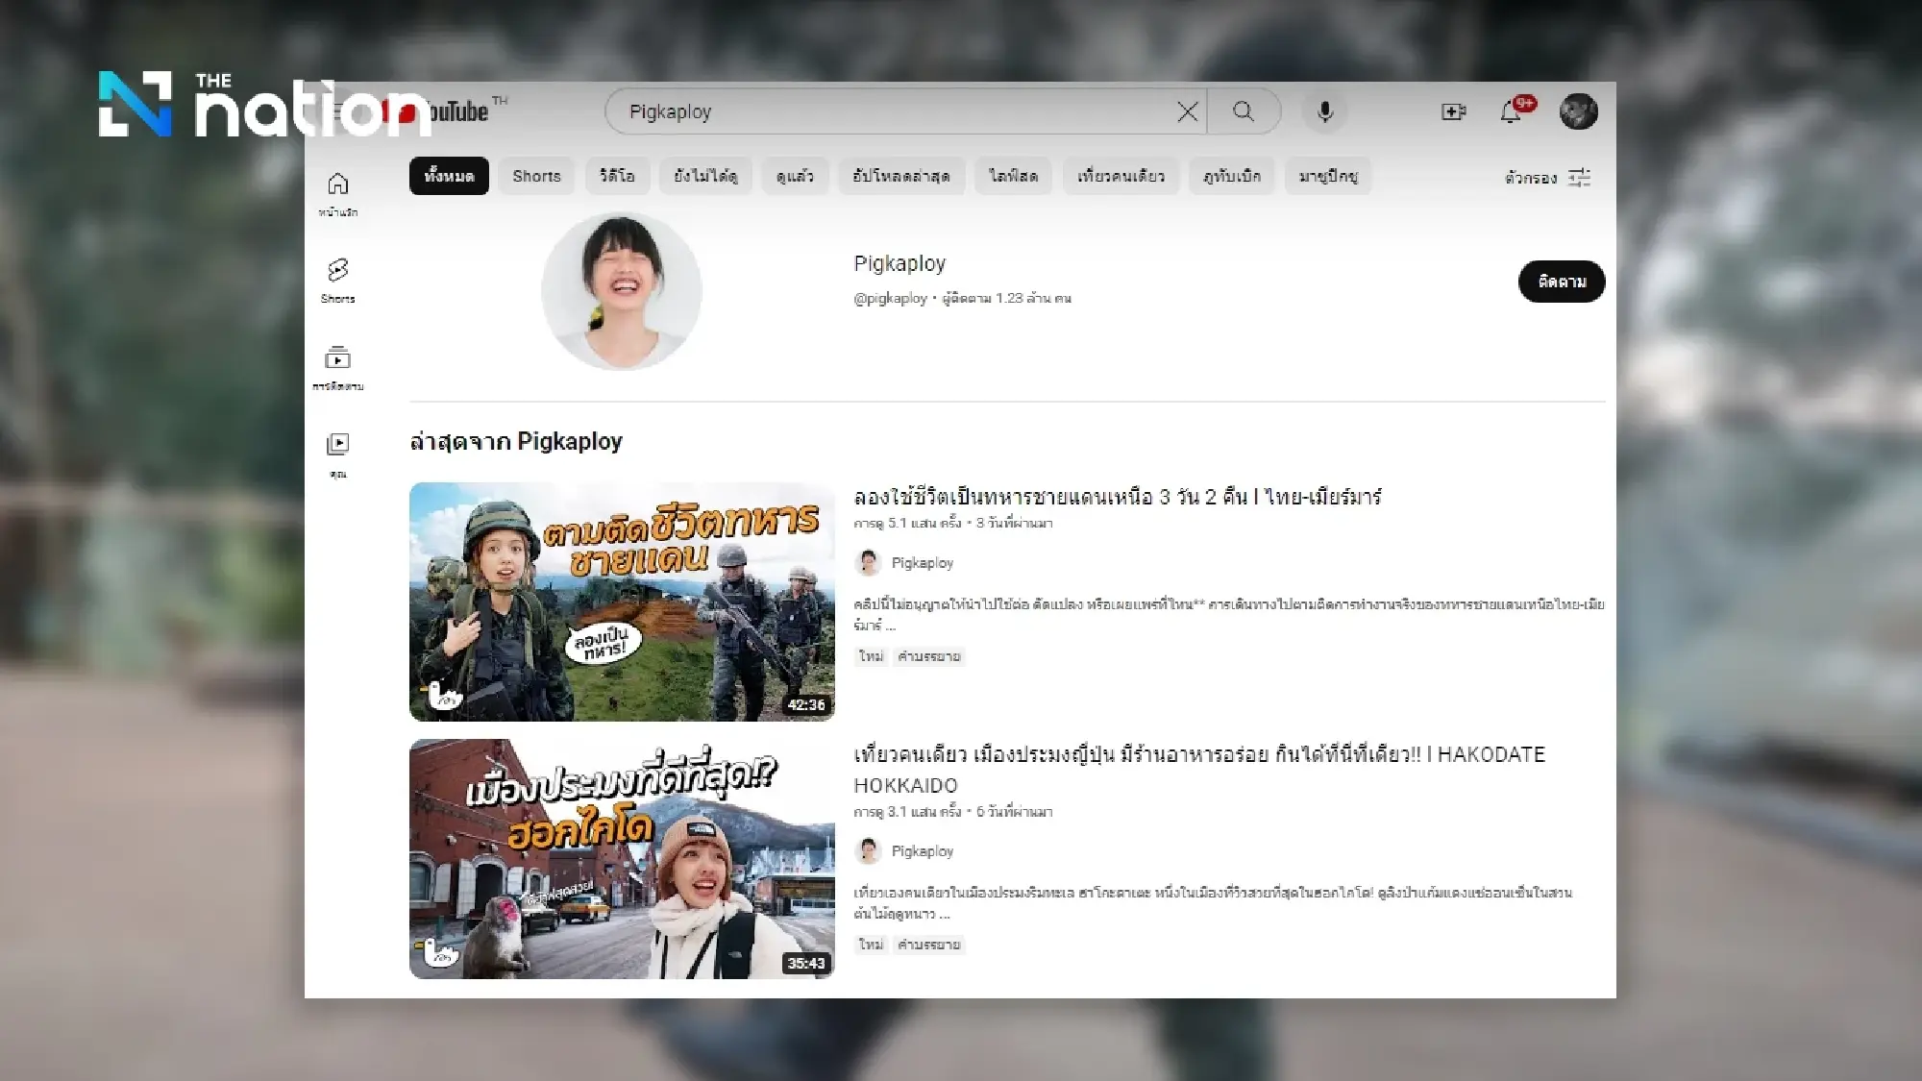Viewport: 1922px width, 1081px height.
Task: Select the วิดีโอ tab
Action: [x=616, y=176]
